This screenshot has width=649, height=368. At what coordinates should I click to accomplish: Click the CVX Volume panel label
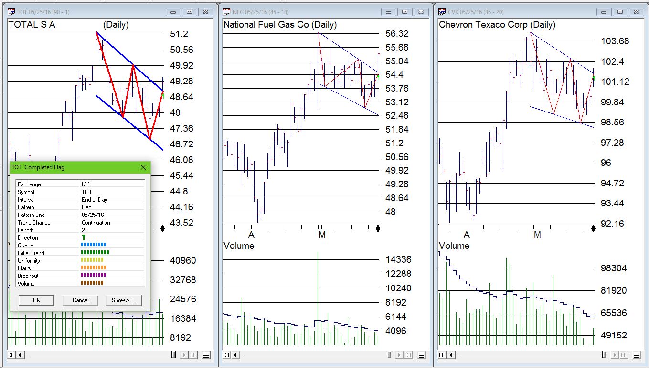pyautogui.click(x=454, y=245)
